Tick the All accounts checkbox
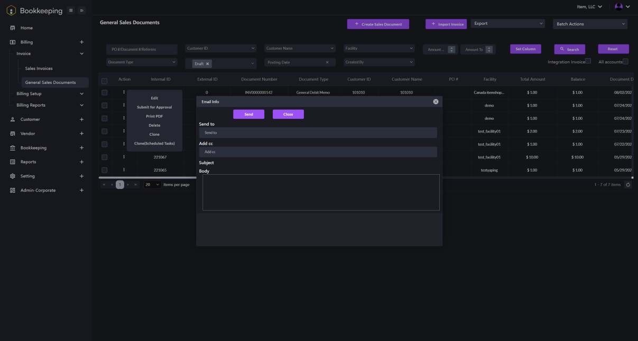 pyautogui.click(x=625, y=61)
